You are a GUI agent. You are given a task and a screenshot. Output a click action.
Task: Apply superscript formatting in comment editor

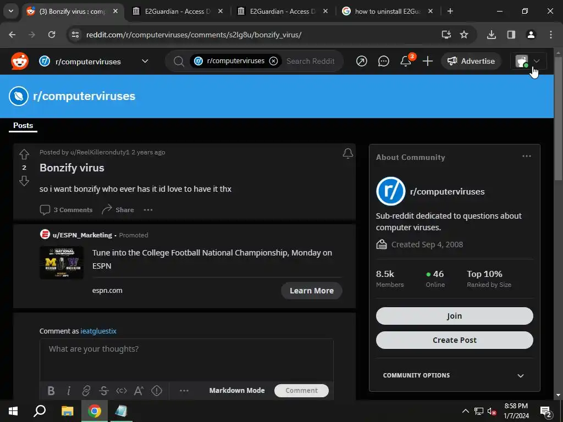[x=139, y=391]
